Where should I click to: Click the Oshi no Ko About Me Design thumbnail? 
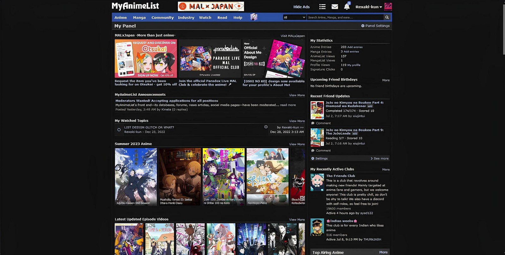[x=274, y=58]
